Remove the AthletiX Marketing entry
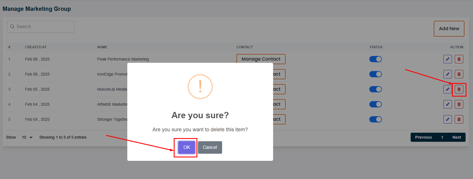This screenshot has height=179, width=473. pyautogui.click(x=459, y=104)
